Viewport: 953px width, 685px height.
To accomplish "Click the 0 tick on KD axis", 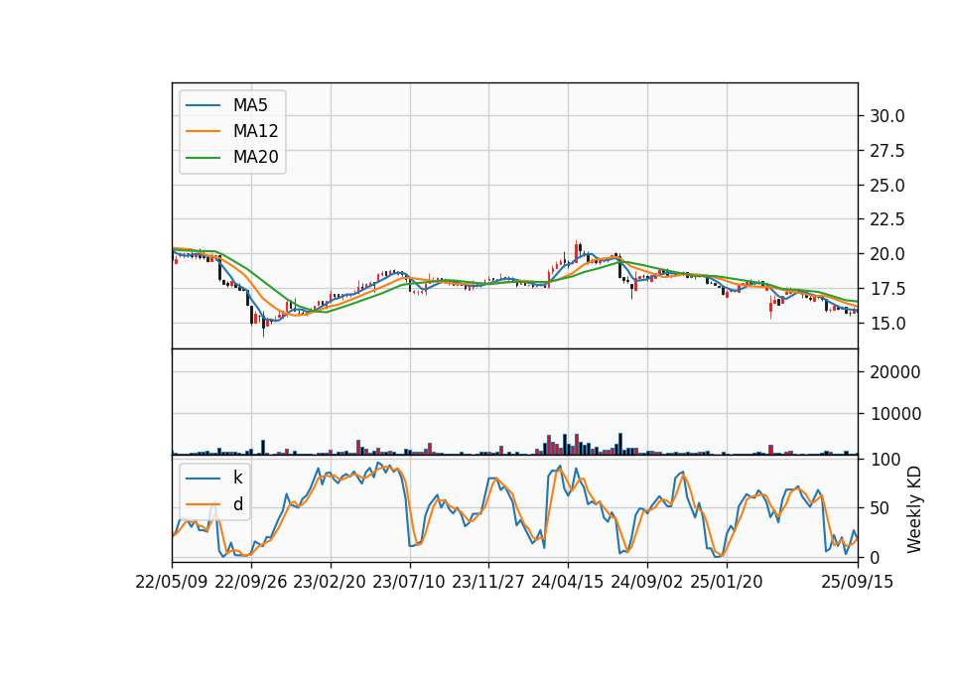I will [875, 557].
